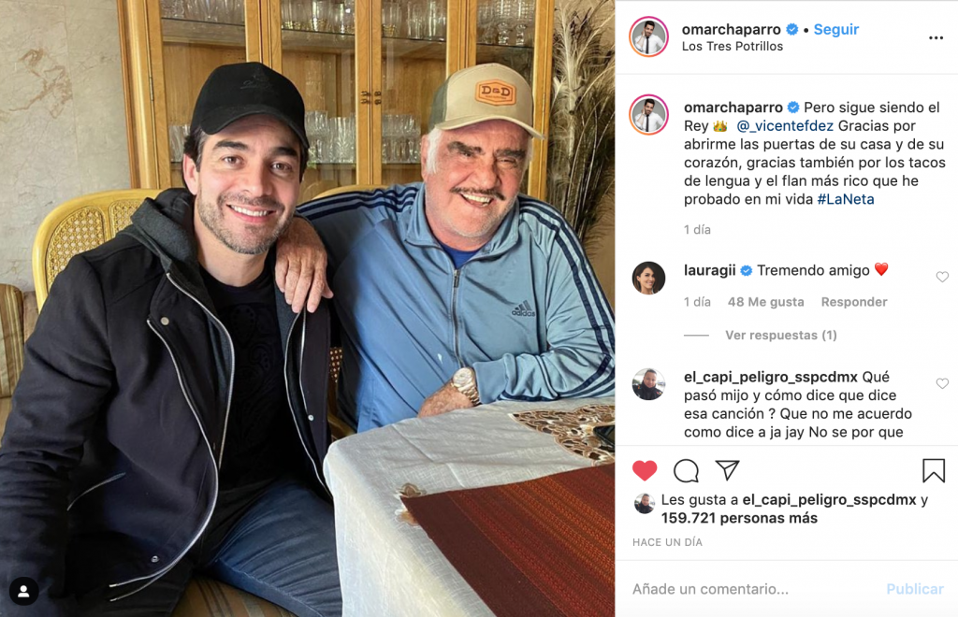
Task: Open the @_vicentefdez mention
Action: pyautogui.click(x=785, y=125)
